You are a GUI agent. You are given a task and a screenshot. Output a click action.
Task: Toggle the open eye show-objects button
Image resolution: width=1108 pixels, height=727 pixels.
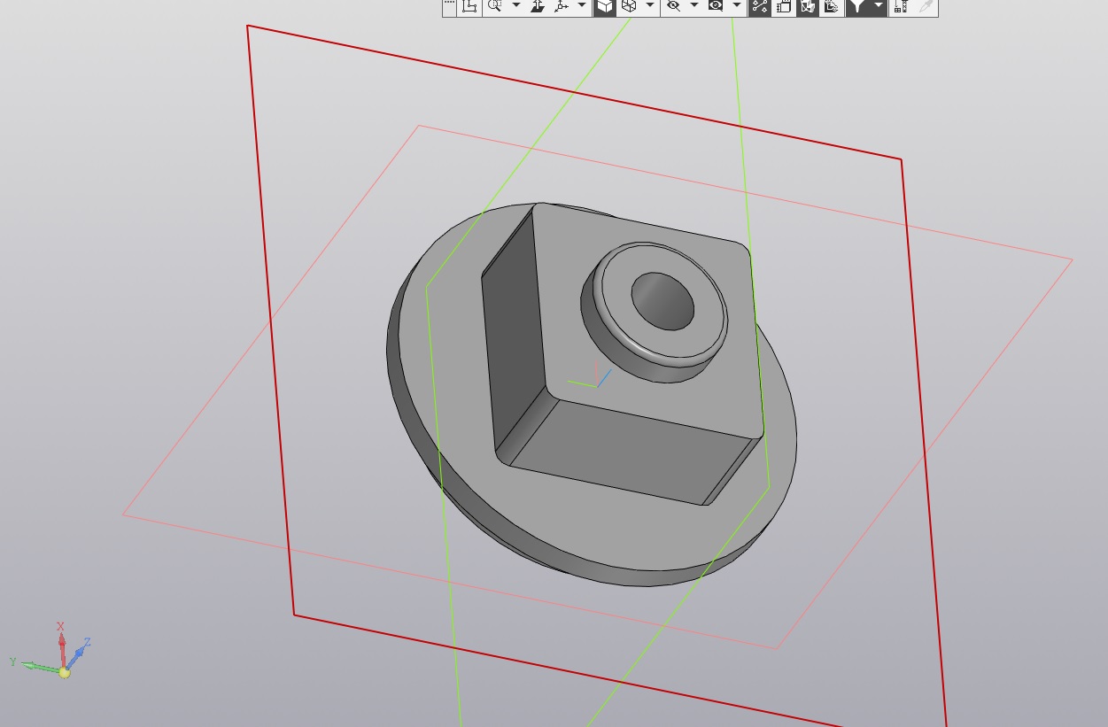coord(715,6)
